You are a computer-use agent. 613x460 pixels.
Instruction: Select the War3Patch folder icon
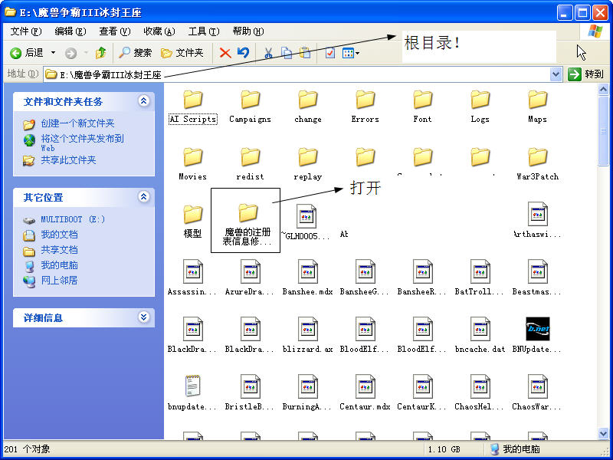point(537,158)
